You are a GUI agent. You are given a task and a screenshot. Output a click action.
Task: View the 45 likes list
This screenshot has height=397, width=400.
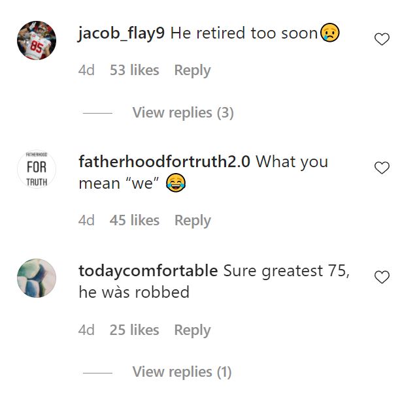[x=134, y=221]
